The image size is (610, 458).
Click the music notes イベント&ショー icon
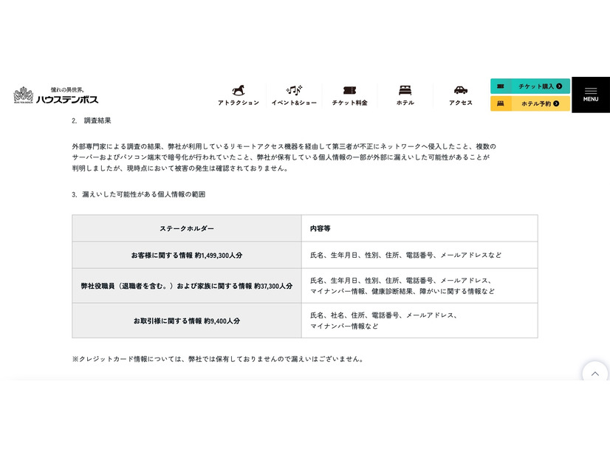pos(293,89)
